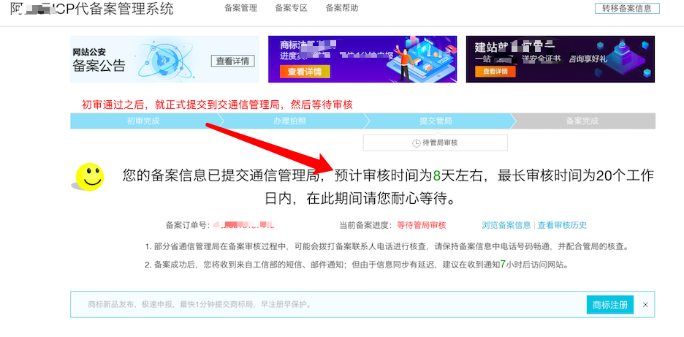Select the 备案完成 progress step
Image resolution: width=684 pixels, height=337 pixels.
pyautogui.click(x=582, y=121)
